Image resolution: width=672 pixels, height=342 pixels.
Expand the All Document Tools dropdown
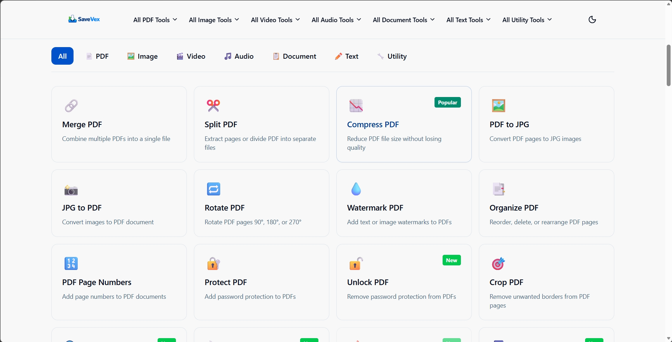click(404, 20)
